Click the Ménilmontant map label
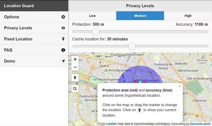Image resolution: width=212 pixels, height=126 pixels. (x=188, y=71)
